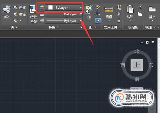Toggle group selection on/off button
The height and width of the screenshot is (113, 160).
coord(98,21)
